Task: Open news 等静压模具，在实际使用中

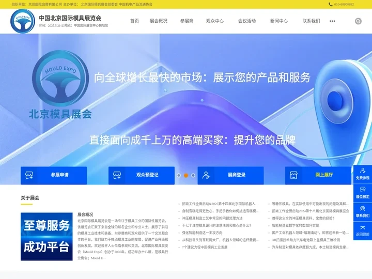Action: pyautogui.click(x=311, y=204)
